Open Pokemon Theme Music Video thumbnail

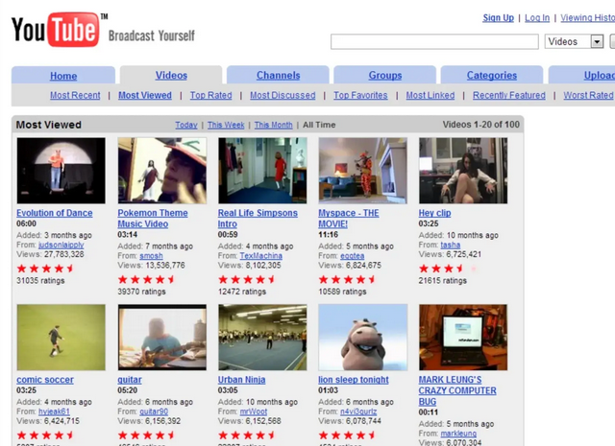[162, 171]
